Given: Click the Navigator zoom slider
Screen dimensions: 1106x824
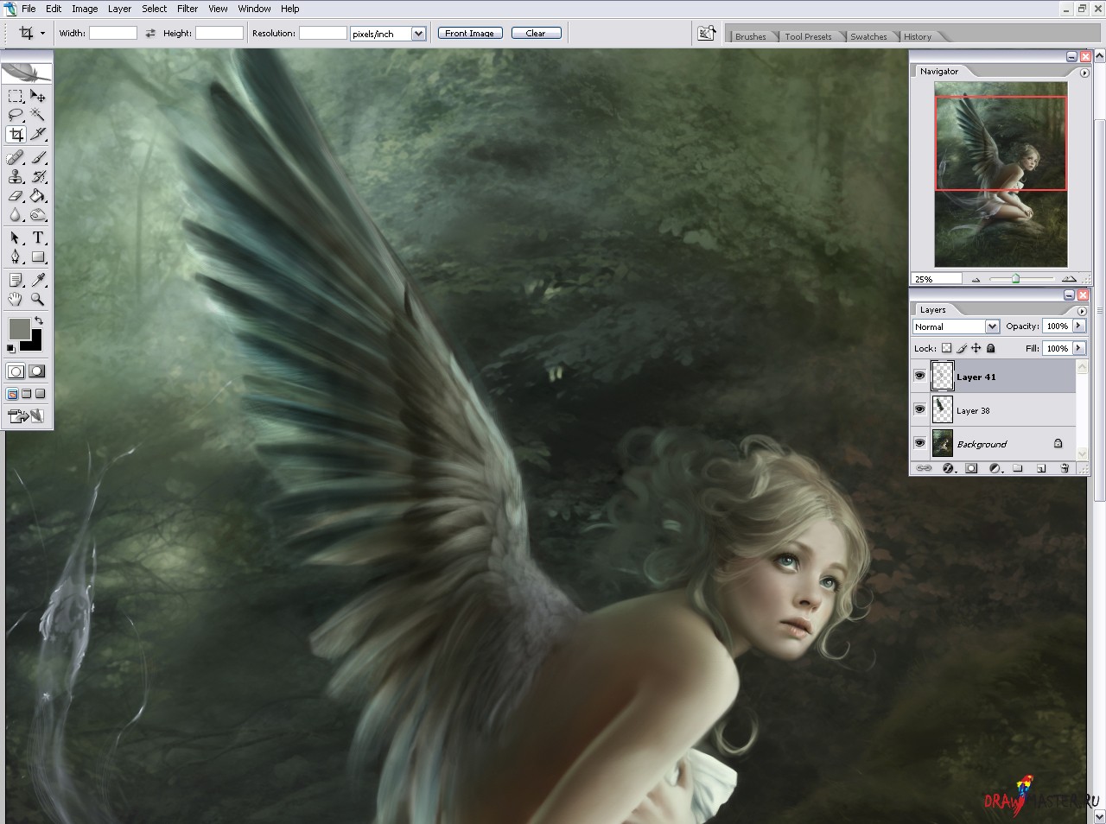Looking at the screenshot, I should coord(1016,278).
